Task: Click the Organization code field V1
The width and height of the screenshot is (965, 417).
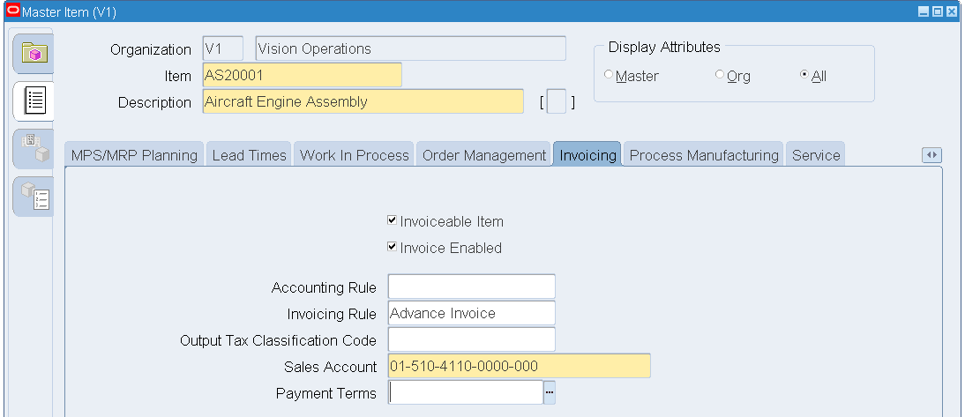Action: [x=223, y=48]
